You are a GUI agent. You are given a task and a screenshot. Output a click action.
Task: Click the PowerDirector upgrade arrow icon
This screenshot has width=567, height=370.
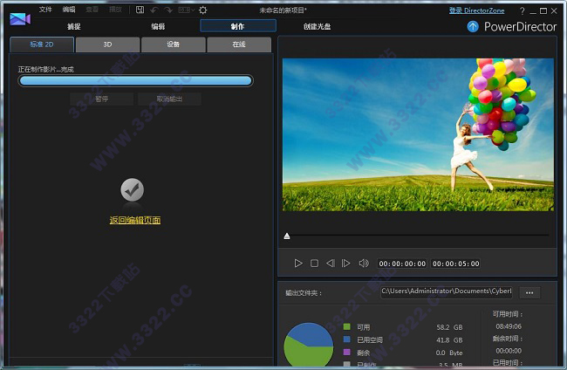coord(473,26)
